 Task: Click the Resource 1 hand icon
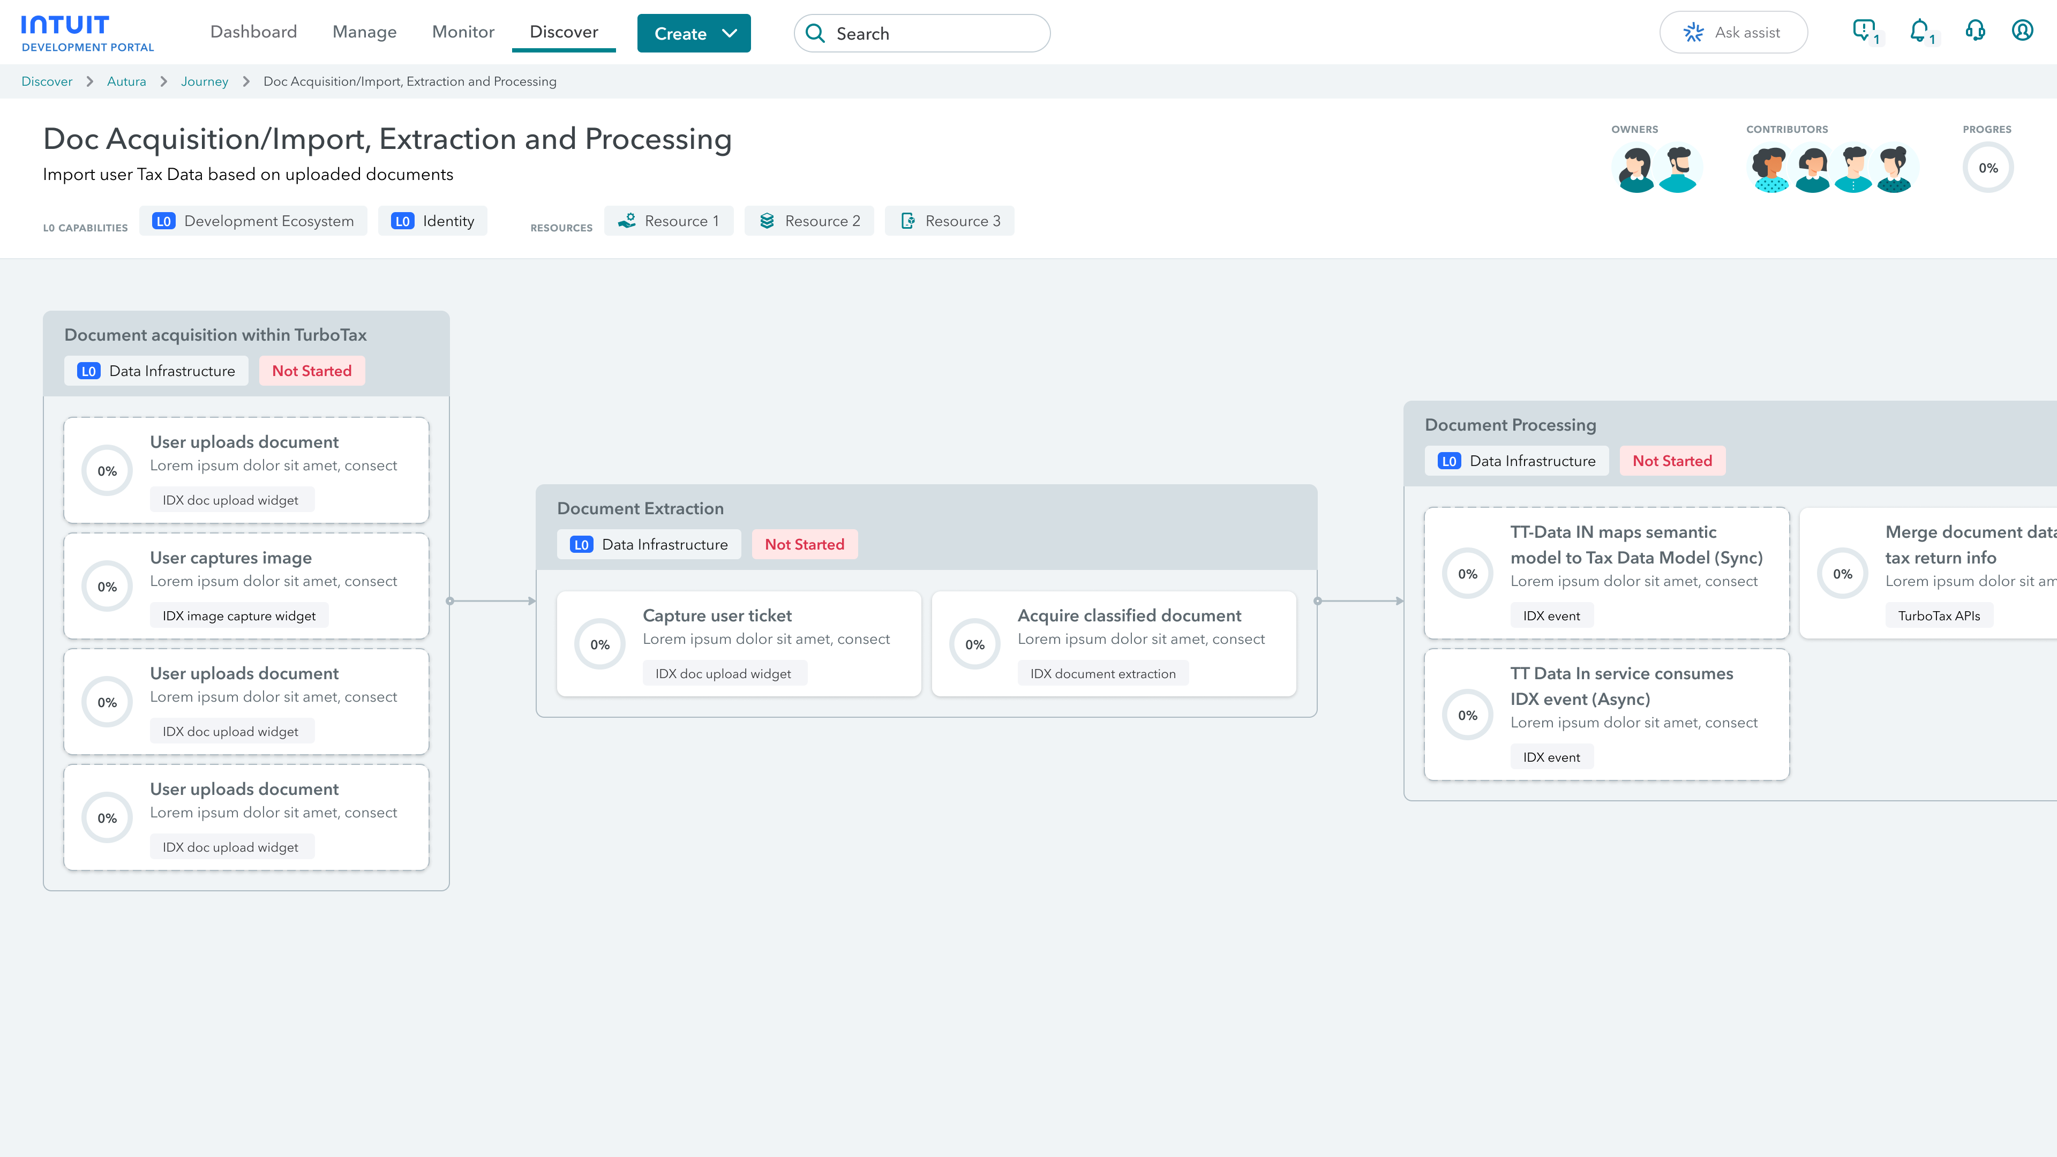627,221
